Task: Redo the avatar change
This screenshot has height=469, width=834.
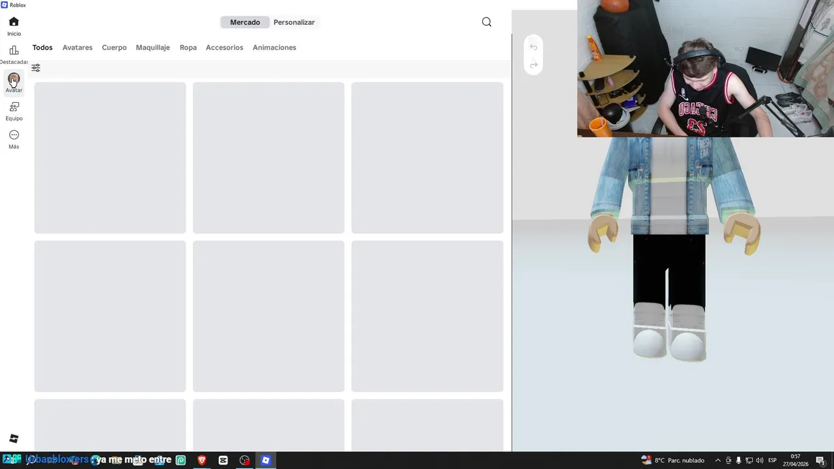Action: click(534, 64)
